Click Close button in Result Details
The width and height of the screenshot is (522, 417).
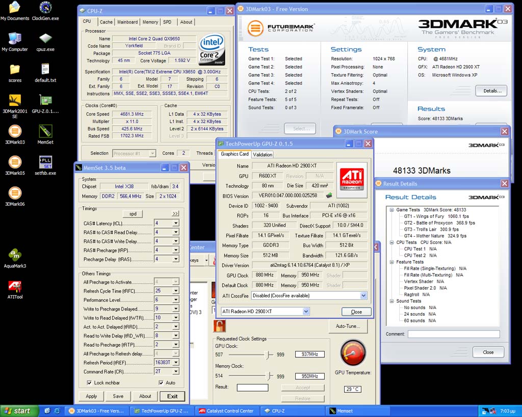click(x=488, y=352)
